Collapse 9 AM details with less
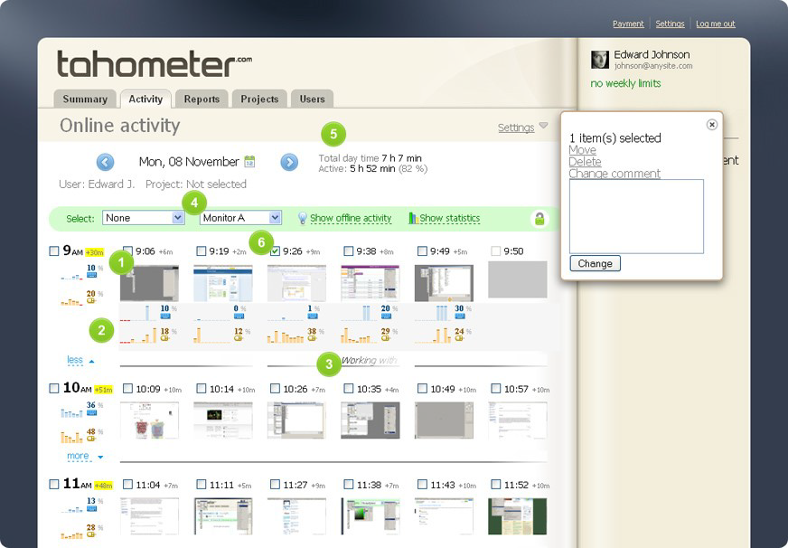Screen dimensions: 788x548 80,360
